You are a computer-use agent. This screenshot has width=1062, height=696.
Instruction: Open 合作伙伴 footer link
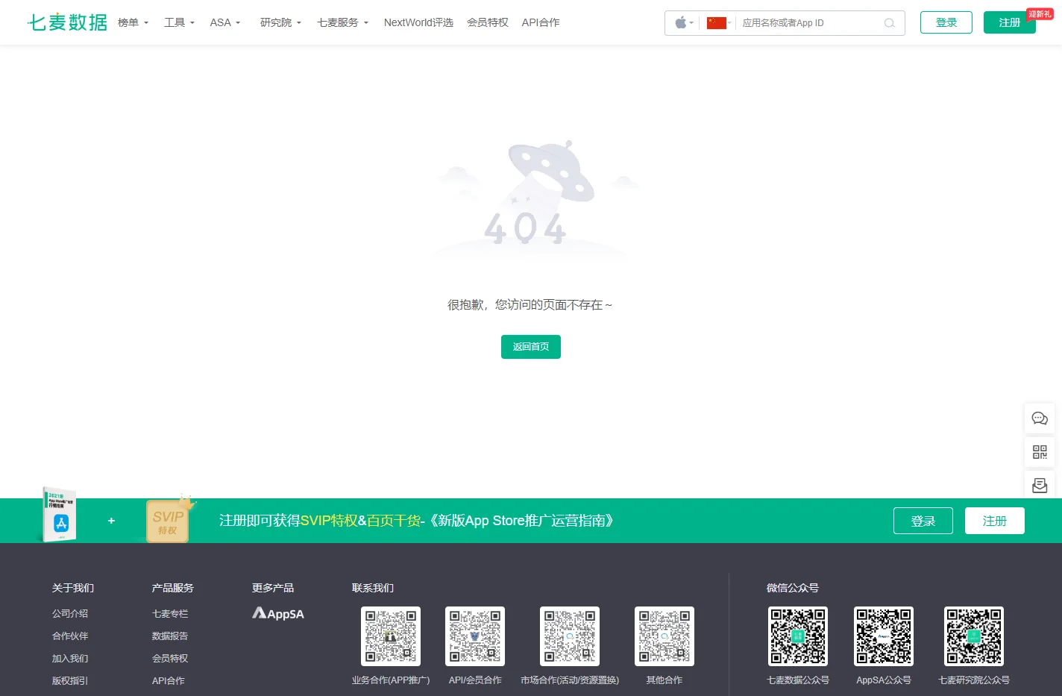(x=70, y=636)
